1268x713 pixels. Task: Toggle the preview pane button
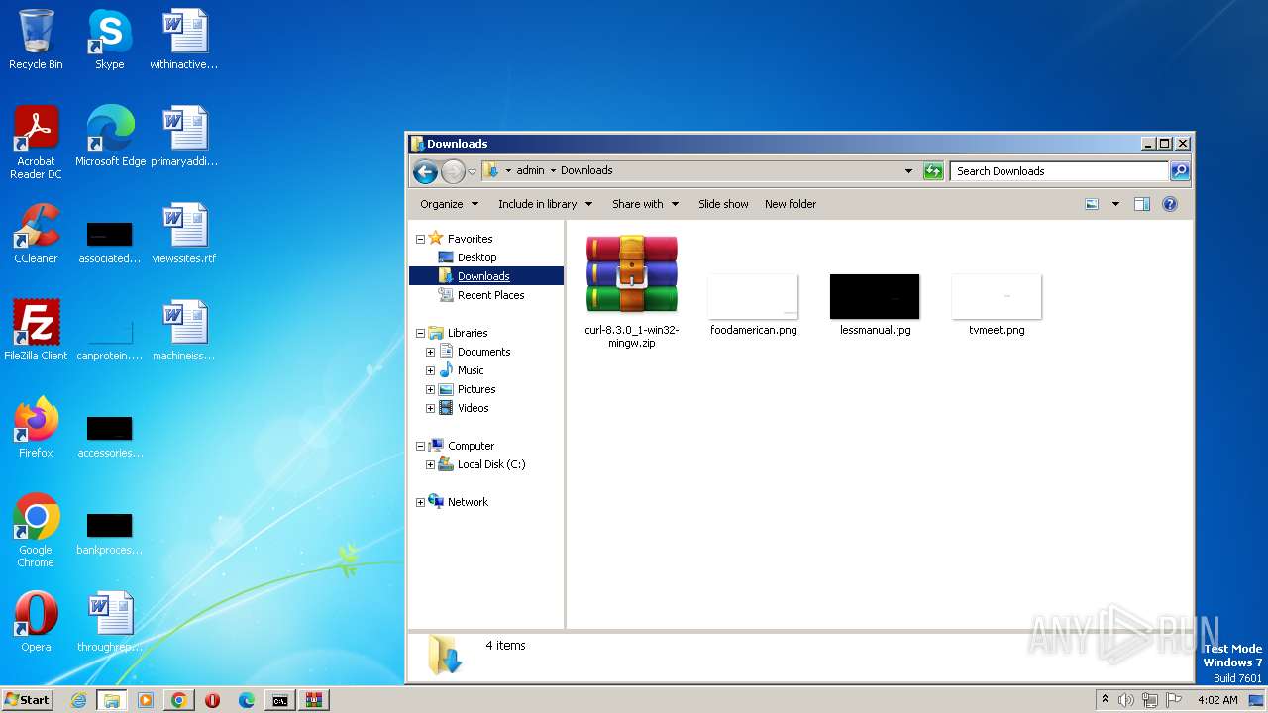[1142, 204]
